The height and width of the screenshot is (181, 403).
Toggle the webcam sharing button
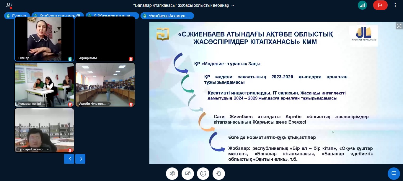point(187,173)
